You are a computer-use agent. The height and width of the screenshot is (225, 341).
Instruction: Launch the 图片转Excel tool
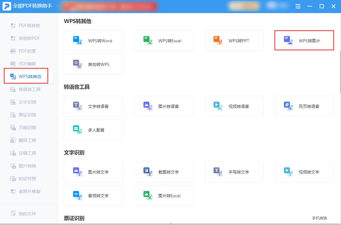point(163,195)
